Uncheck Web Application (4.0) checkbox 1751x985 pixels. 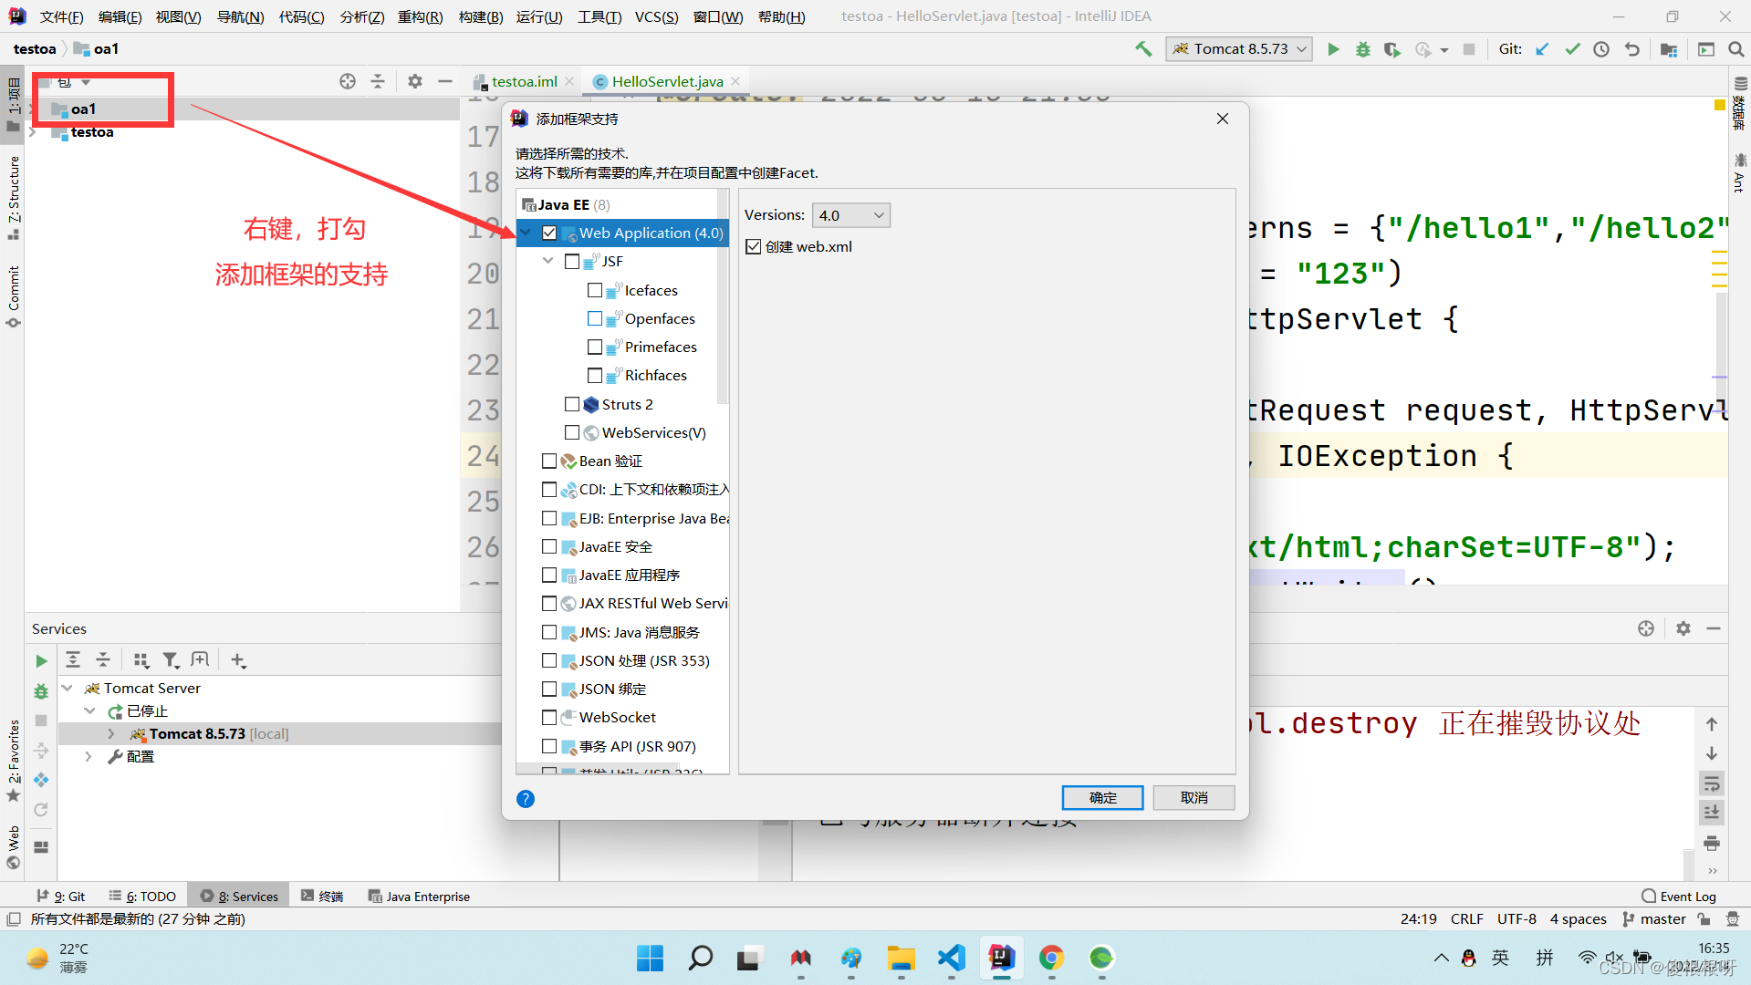tap(549, 233)
